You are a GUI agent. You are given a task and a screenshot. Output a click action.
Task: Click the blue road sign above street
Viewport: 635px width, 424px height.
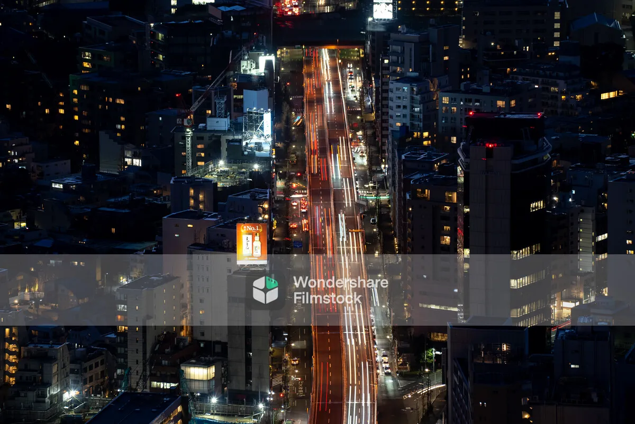click(x=297, y=244)
